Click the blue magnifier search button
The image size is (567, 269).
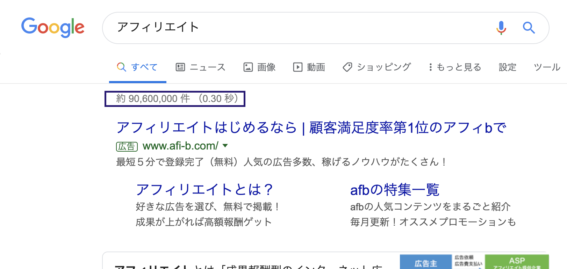529,28
